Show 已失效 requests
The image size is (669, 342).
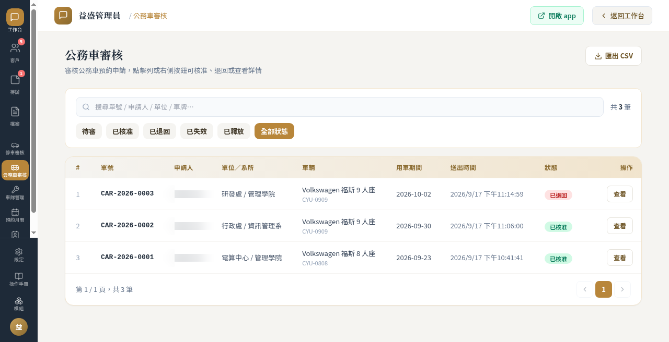tap(197, 131)
